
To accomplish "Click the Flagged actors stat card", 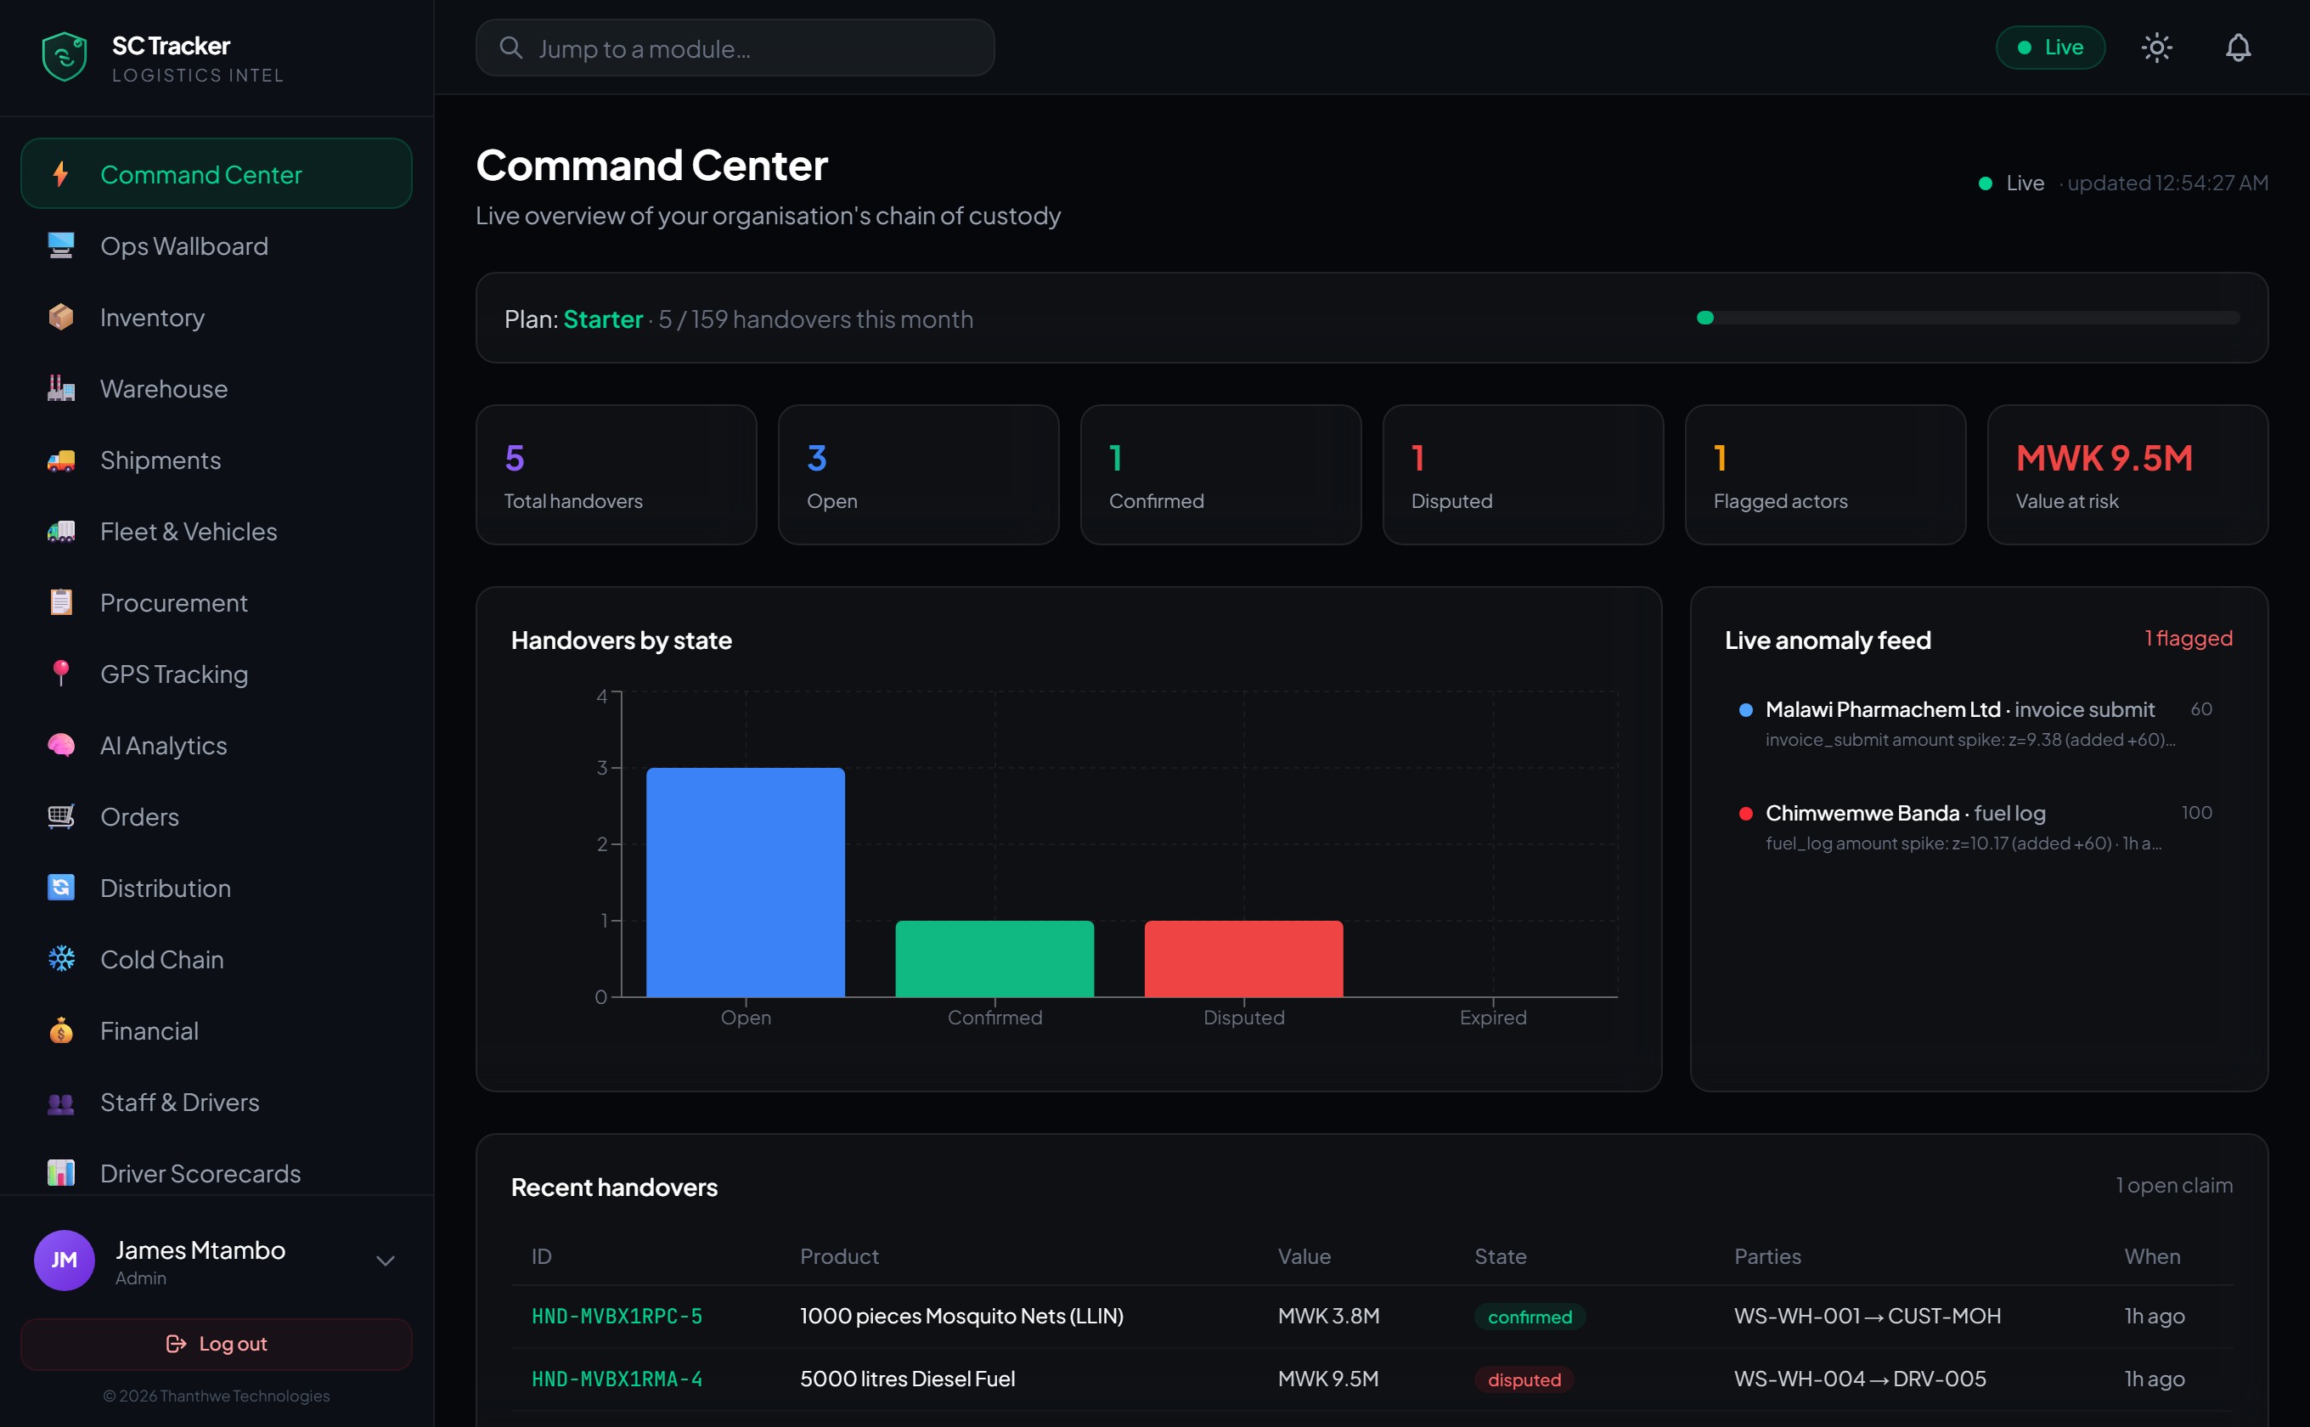I will (1825, 475).
